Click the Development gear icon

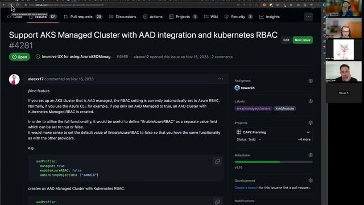pos(311,181)
